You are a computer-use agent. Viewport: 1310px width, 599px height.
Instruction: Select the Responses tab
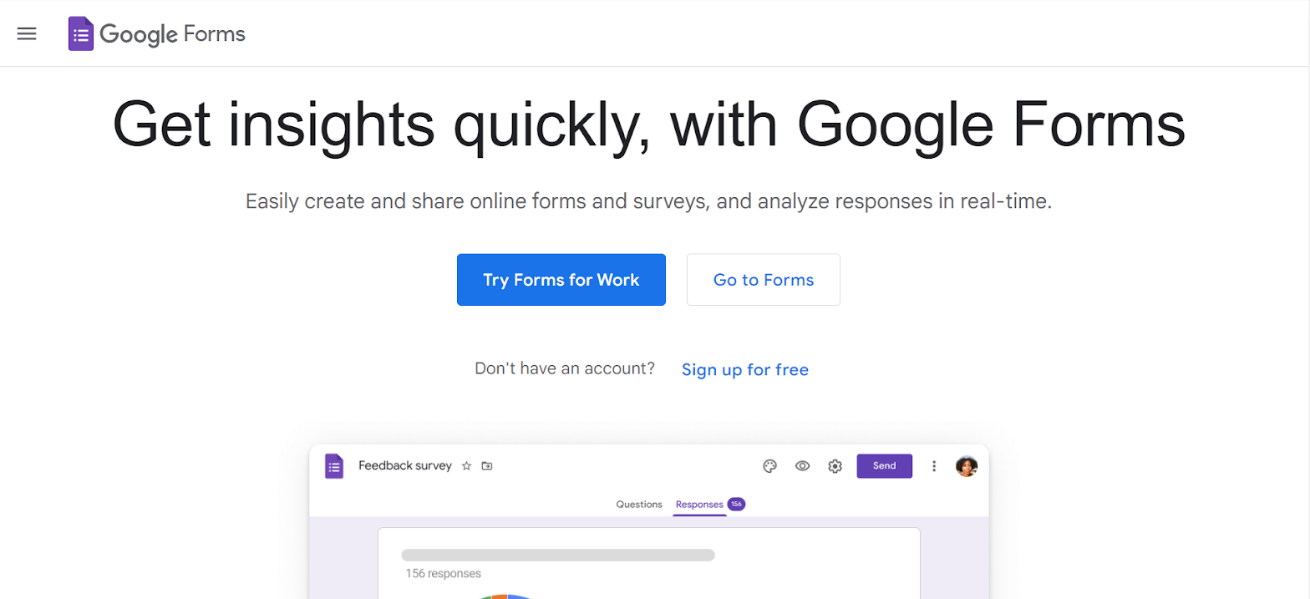point(699,505)
